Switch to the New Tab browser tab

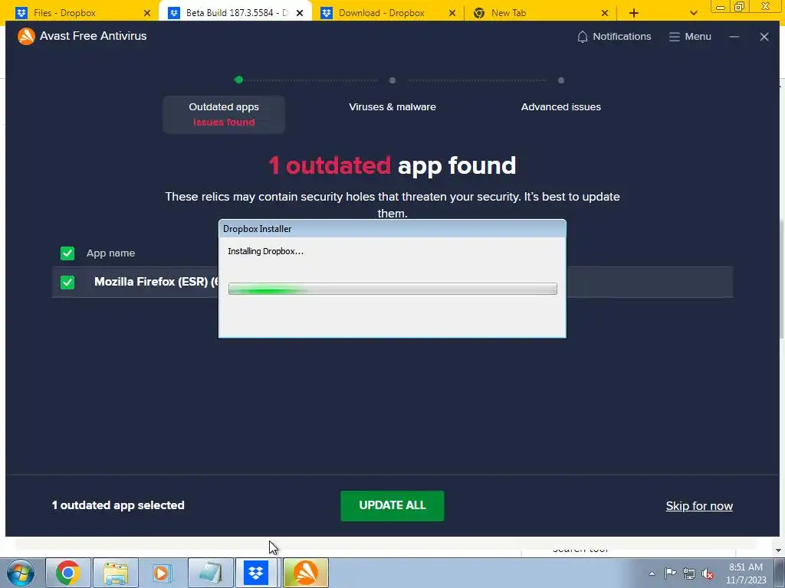tap(540, 13)
